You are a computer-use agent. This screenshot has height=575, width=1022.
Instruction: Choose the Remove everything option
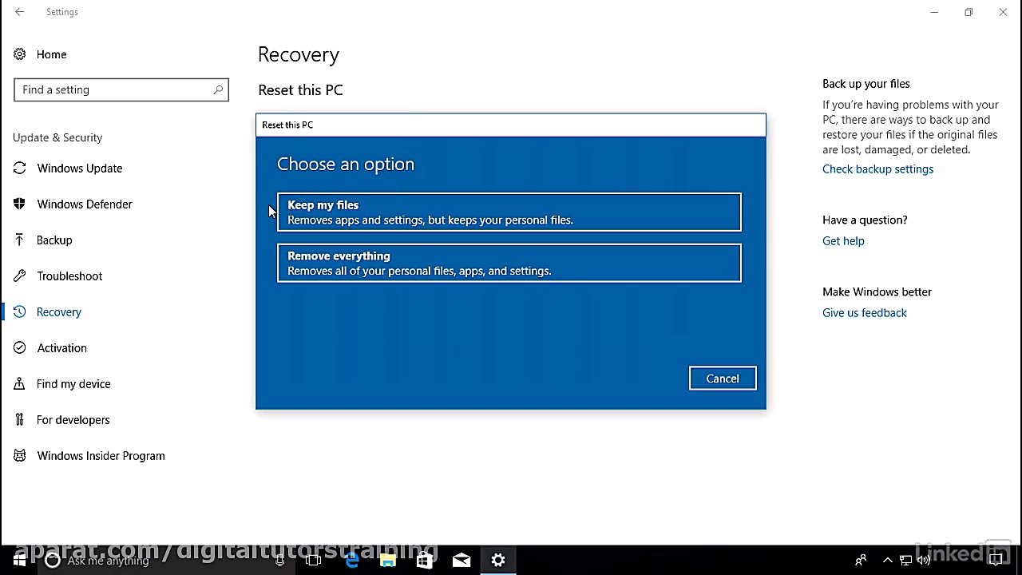[509, 263]
